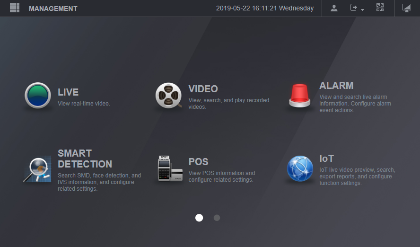
Task: Switch to second page indicator dot
Action: tap(217, 218)
